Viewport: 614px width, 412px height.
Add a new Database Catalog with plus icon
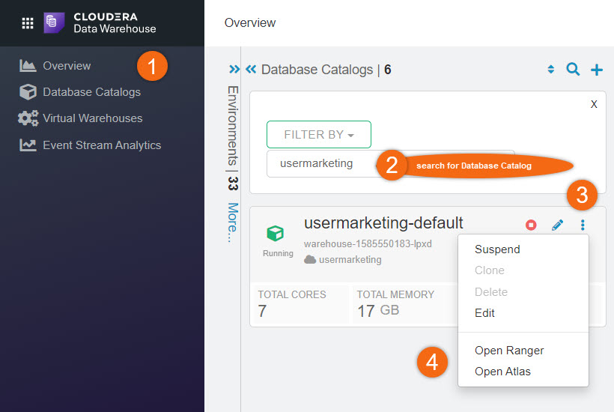pos(597,70)
